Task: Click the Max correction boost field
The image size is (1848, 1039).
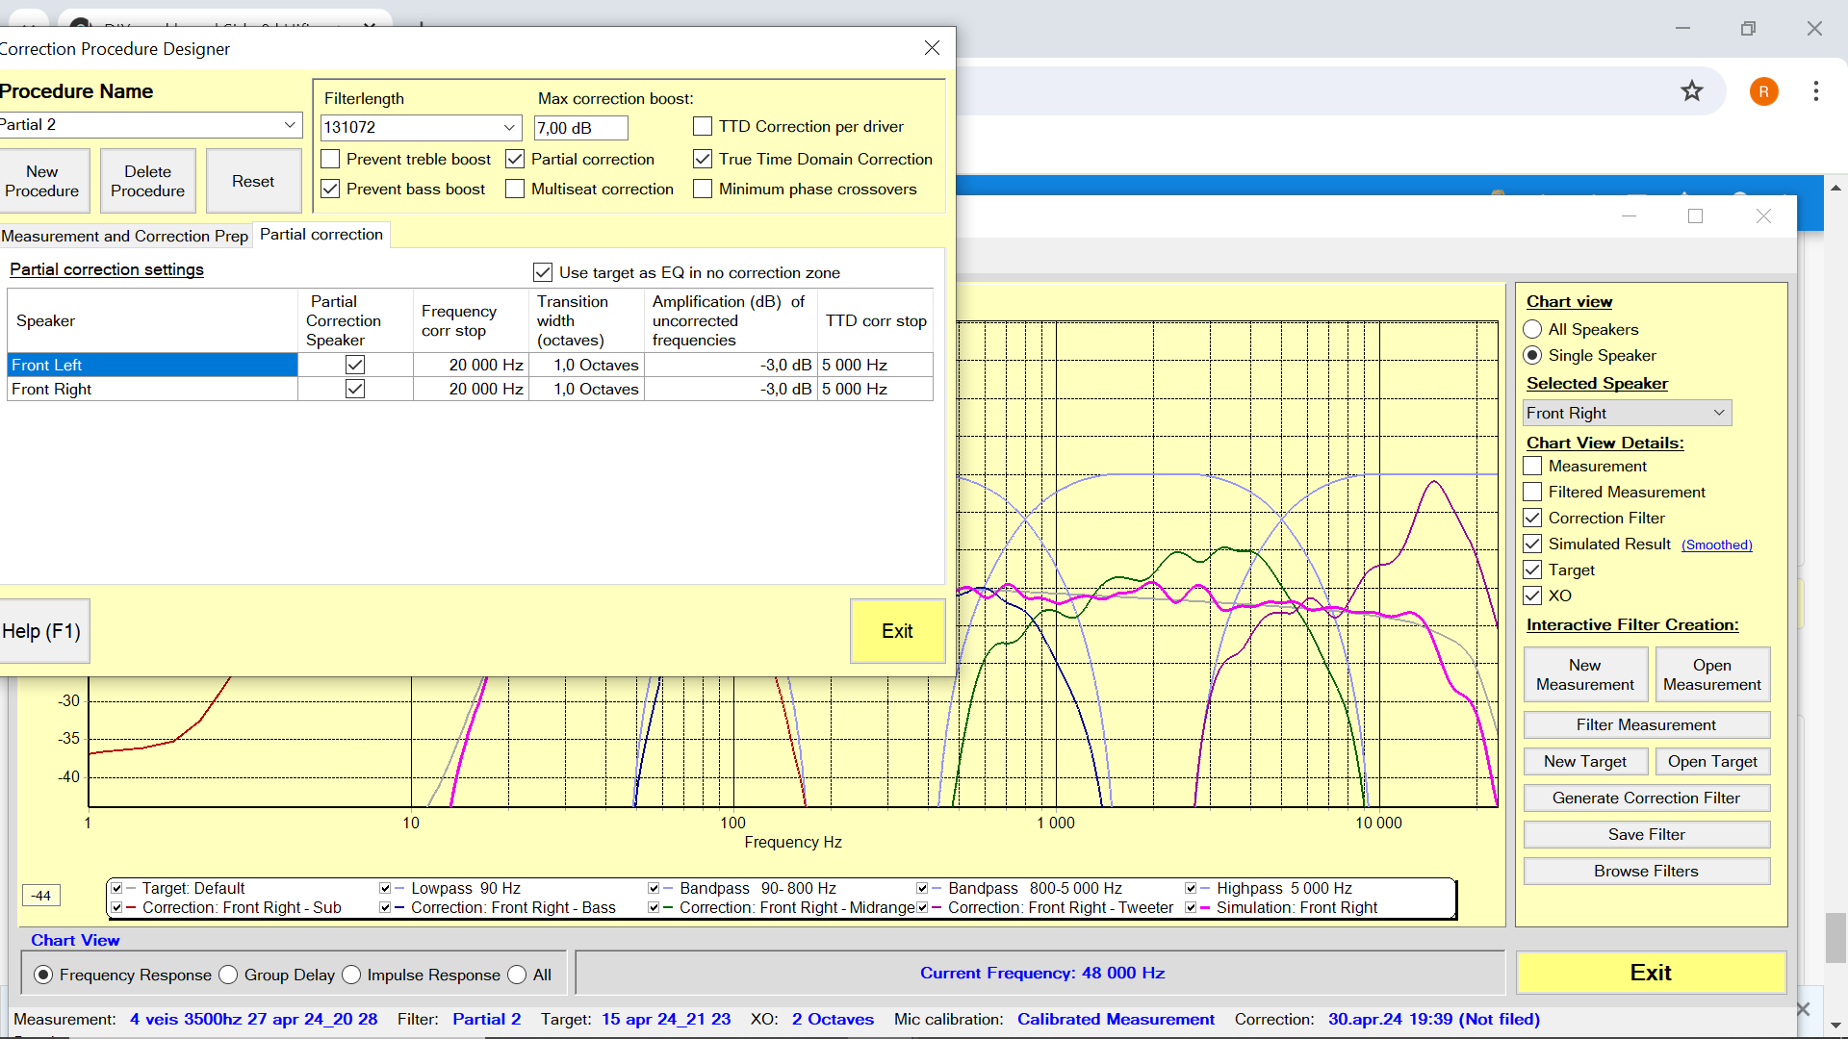Action: pyautogui.click(x=580, y=128)
